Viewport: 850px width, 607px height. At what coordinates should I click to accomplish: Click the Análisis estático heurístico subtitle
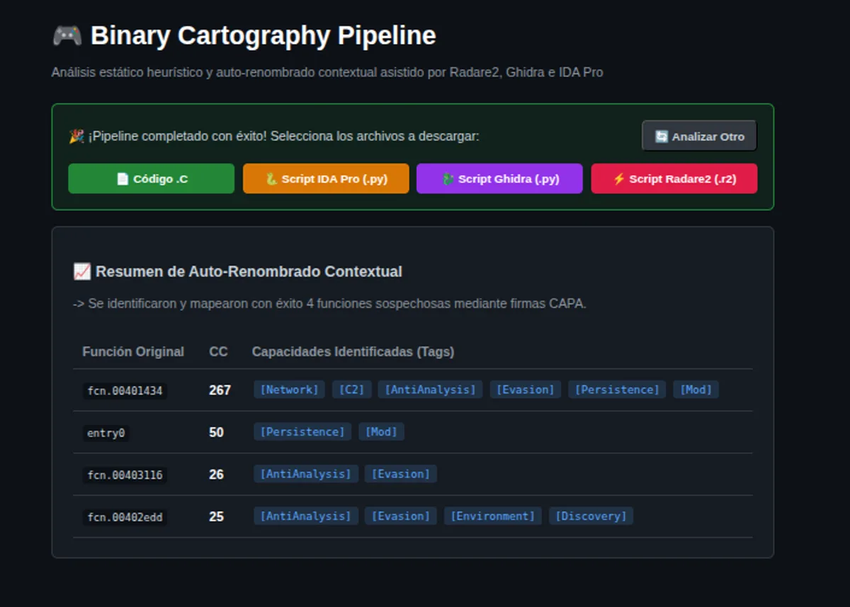(x=327, y=72)
